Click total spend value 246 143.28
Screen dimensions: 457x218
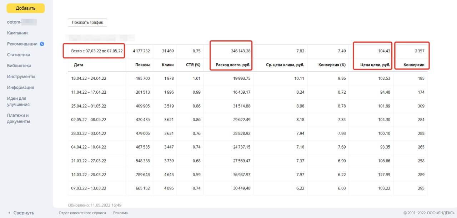click(x=241, y=51)
